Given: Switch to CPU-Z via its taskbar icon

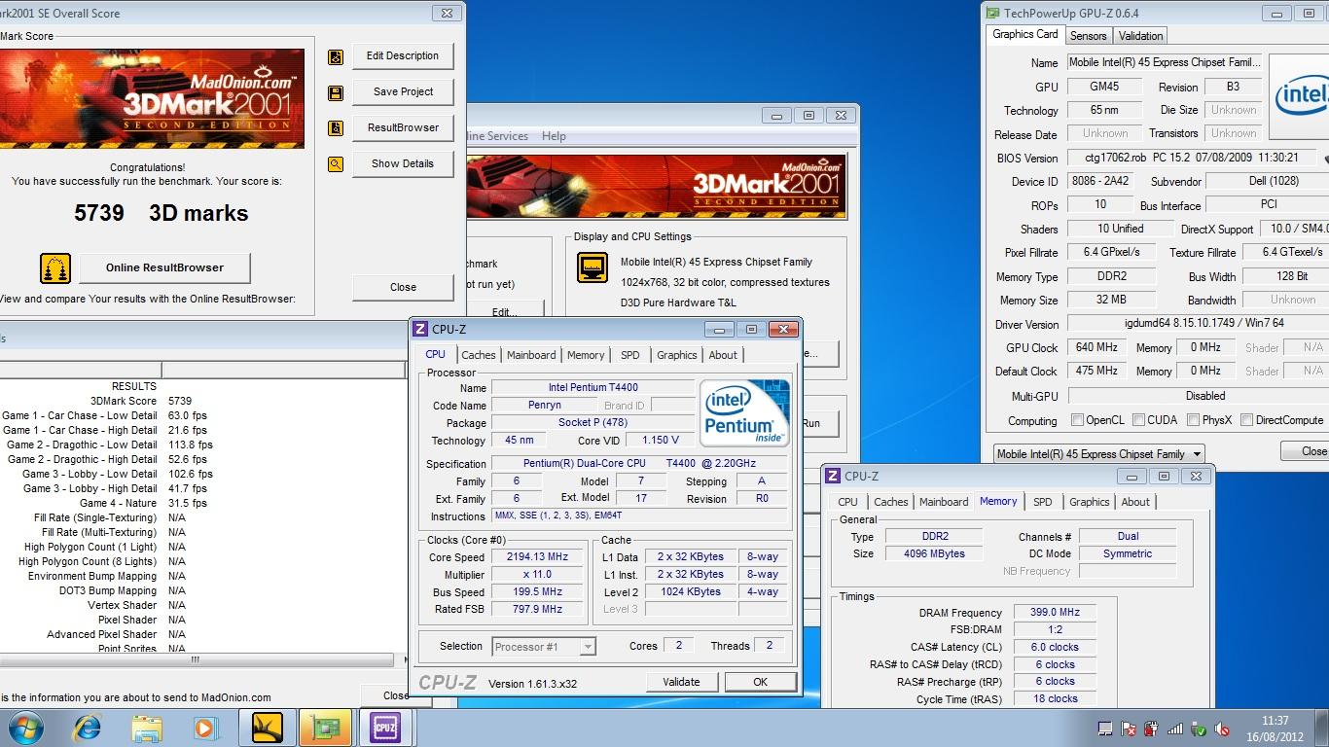Looking at the screenshot, I should click(x=385, y=728).
